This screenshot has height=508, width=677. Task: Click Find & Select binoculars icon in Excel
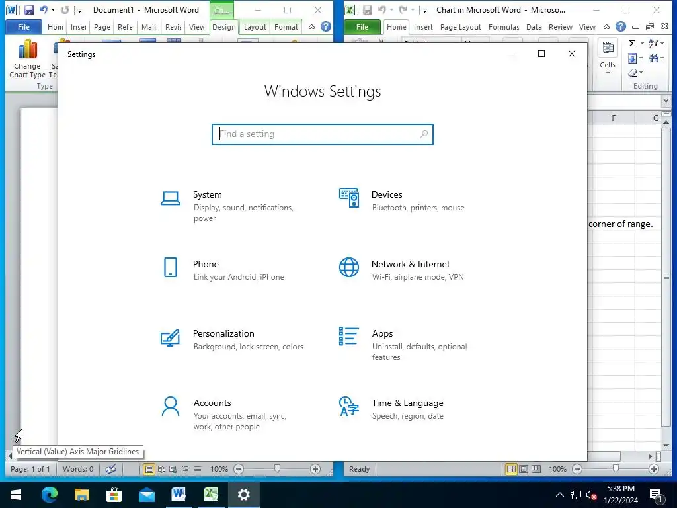click(653, 58)
